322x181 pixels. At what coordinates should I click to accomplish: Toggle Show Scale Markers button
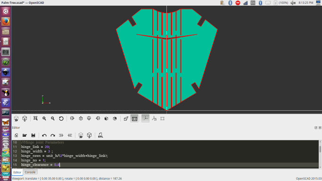click(x=154, y=119)
